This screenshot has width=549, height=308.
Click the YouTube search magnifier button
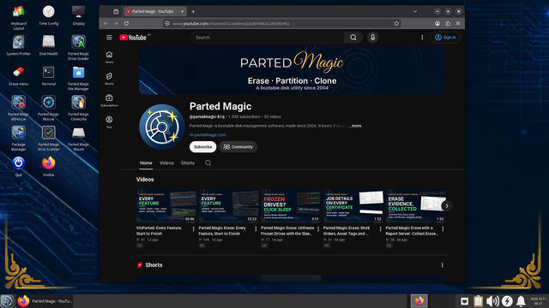point(353,38)
